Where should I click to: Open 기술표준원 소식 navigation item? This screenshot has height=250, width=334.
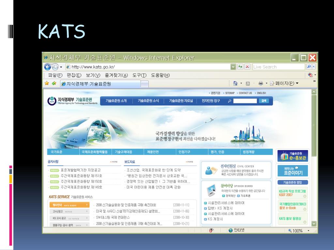click(x=148, y=101)
